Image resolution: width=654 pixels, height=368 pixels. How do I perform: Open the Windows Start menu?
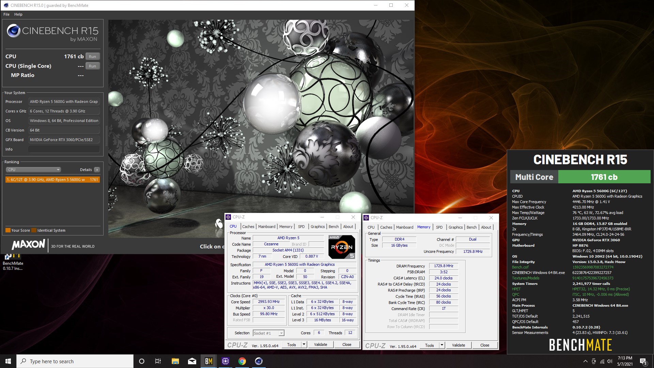click(8, 361)
